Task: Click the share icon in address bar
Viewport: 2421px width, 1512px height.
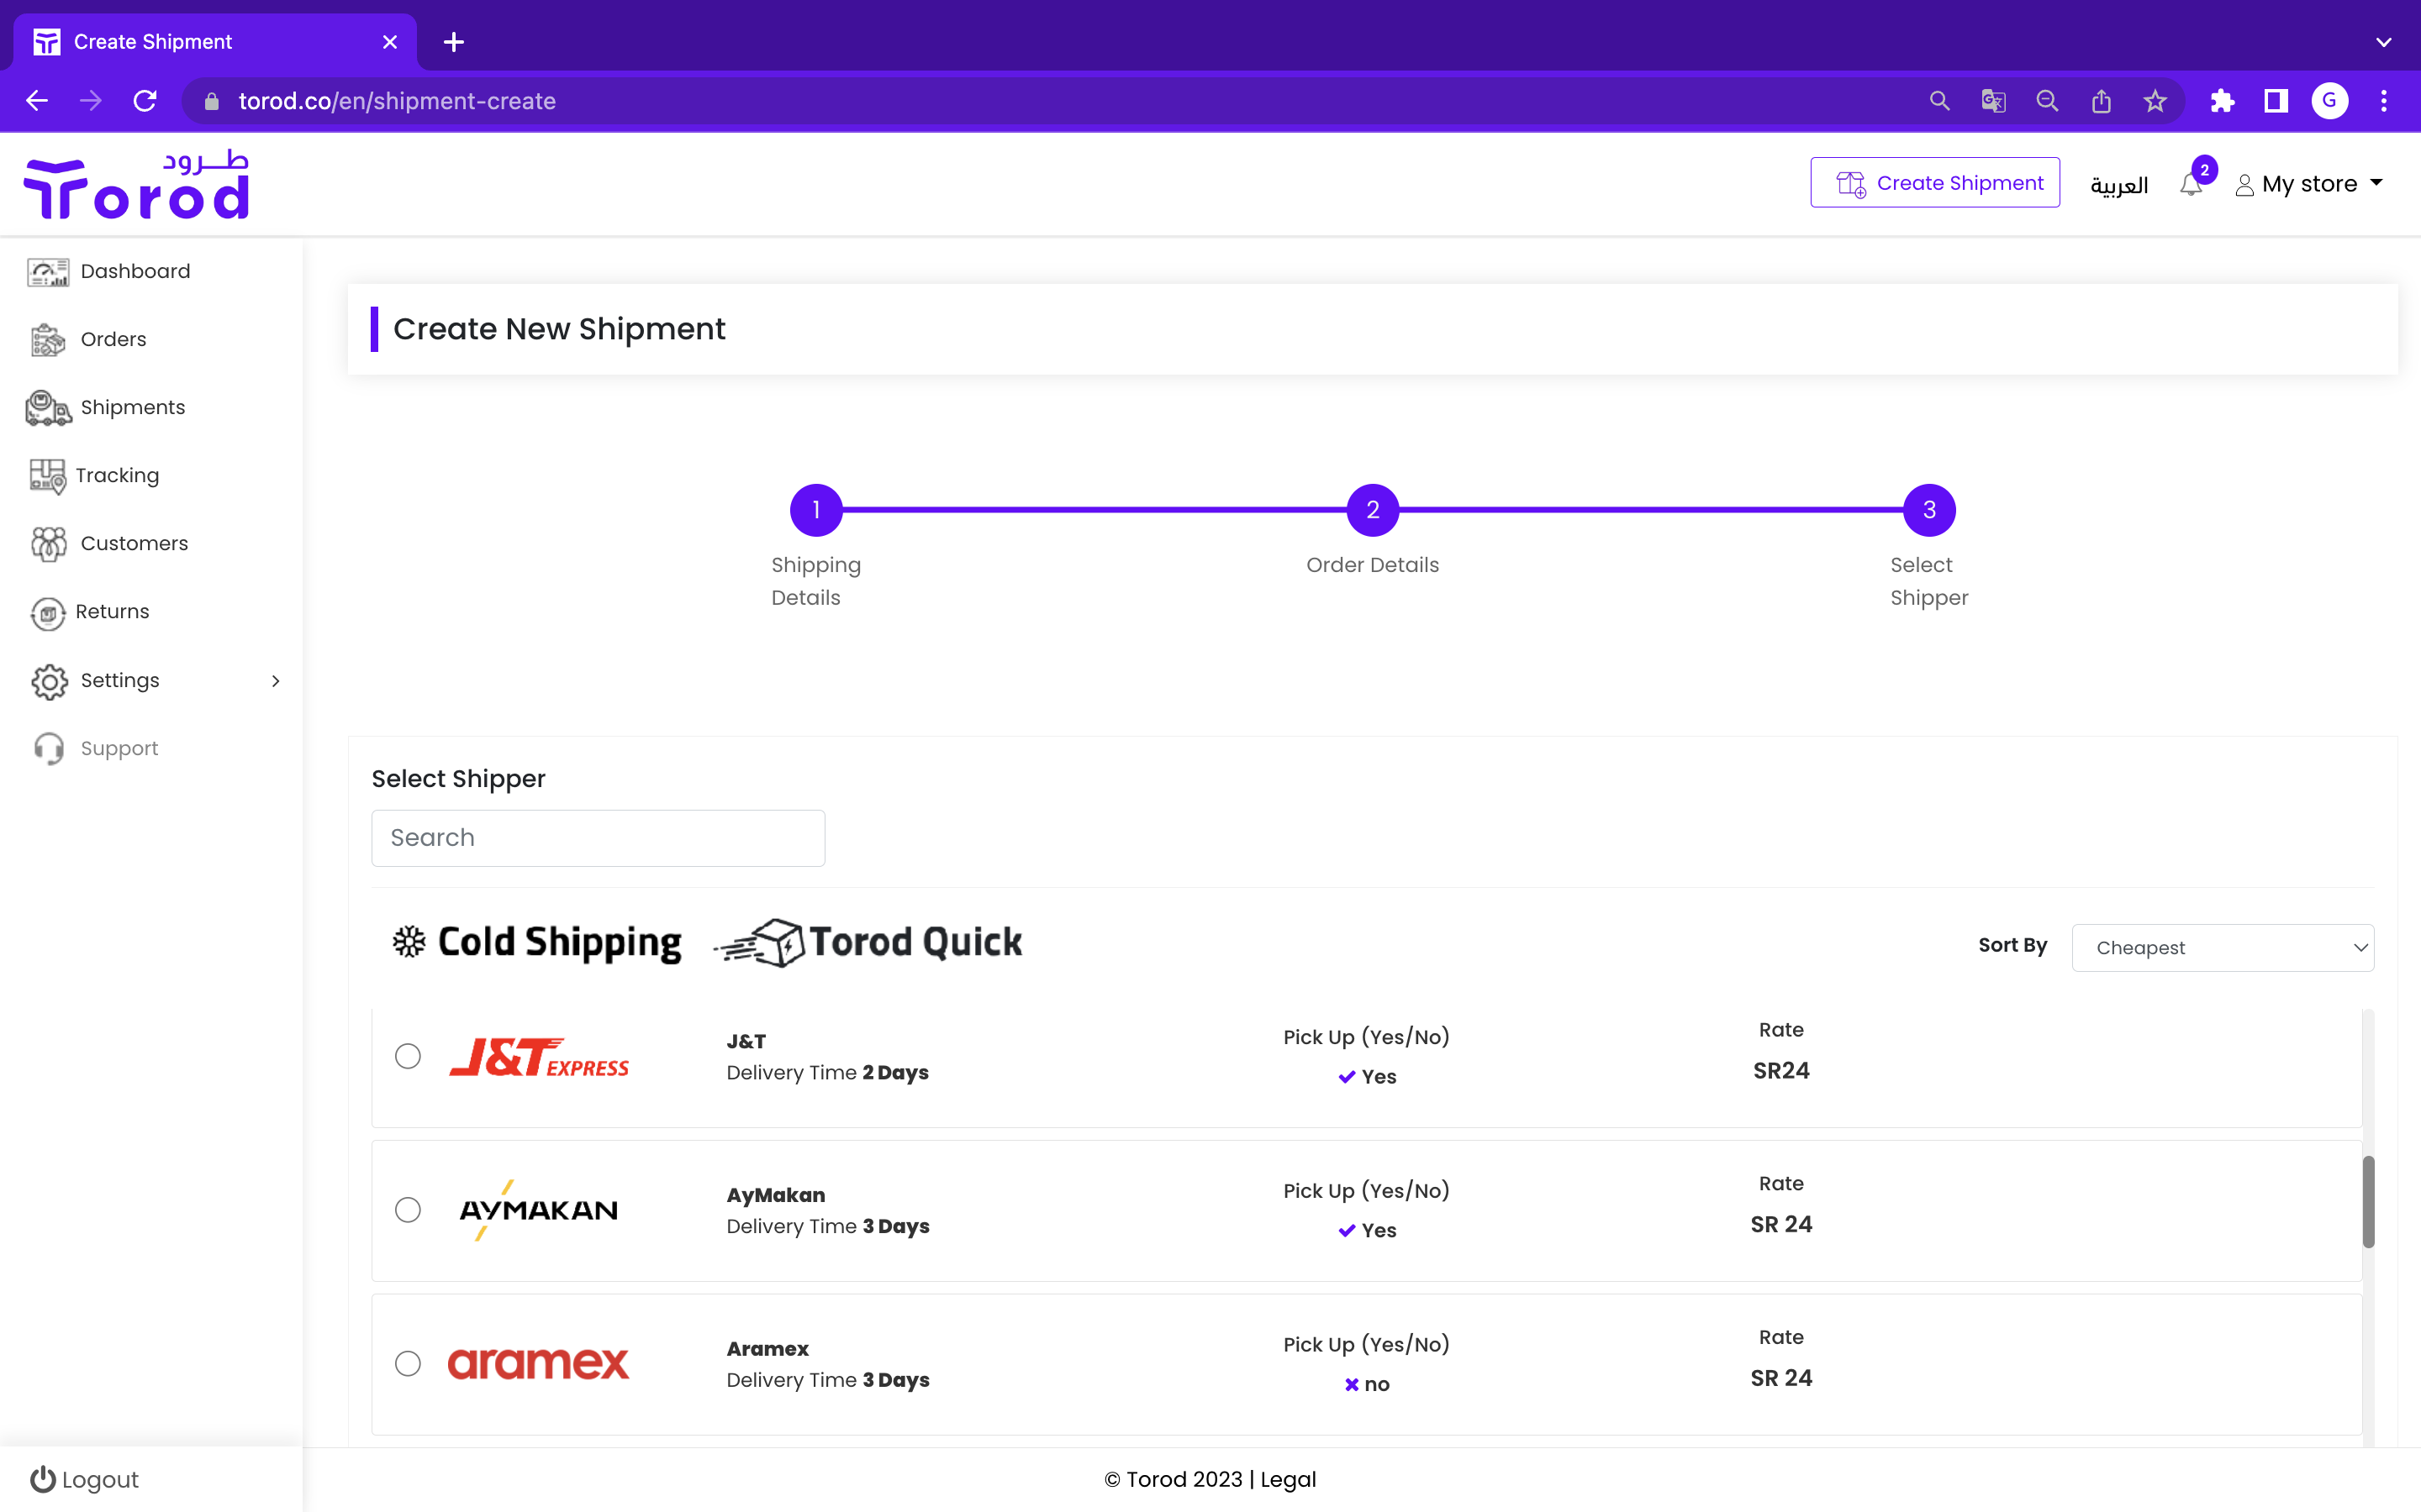Action: coord(2101,101)
